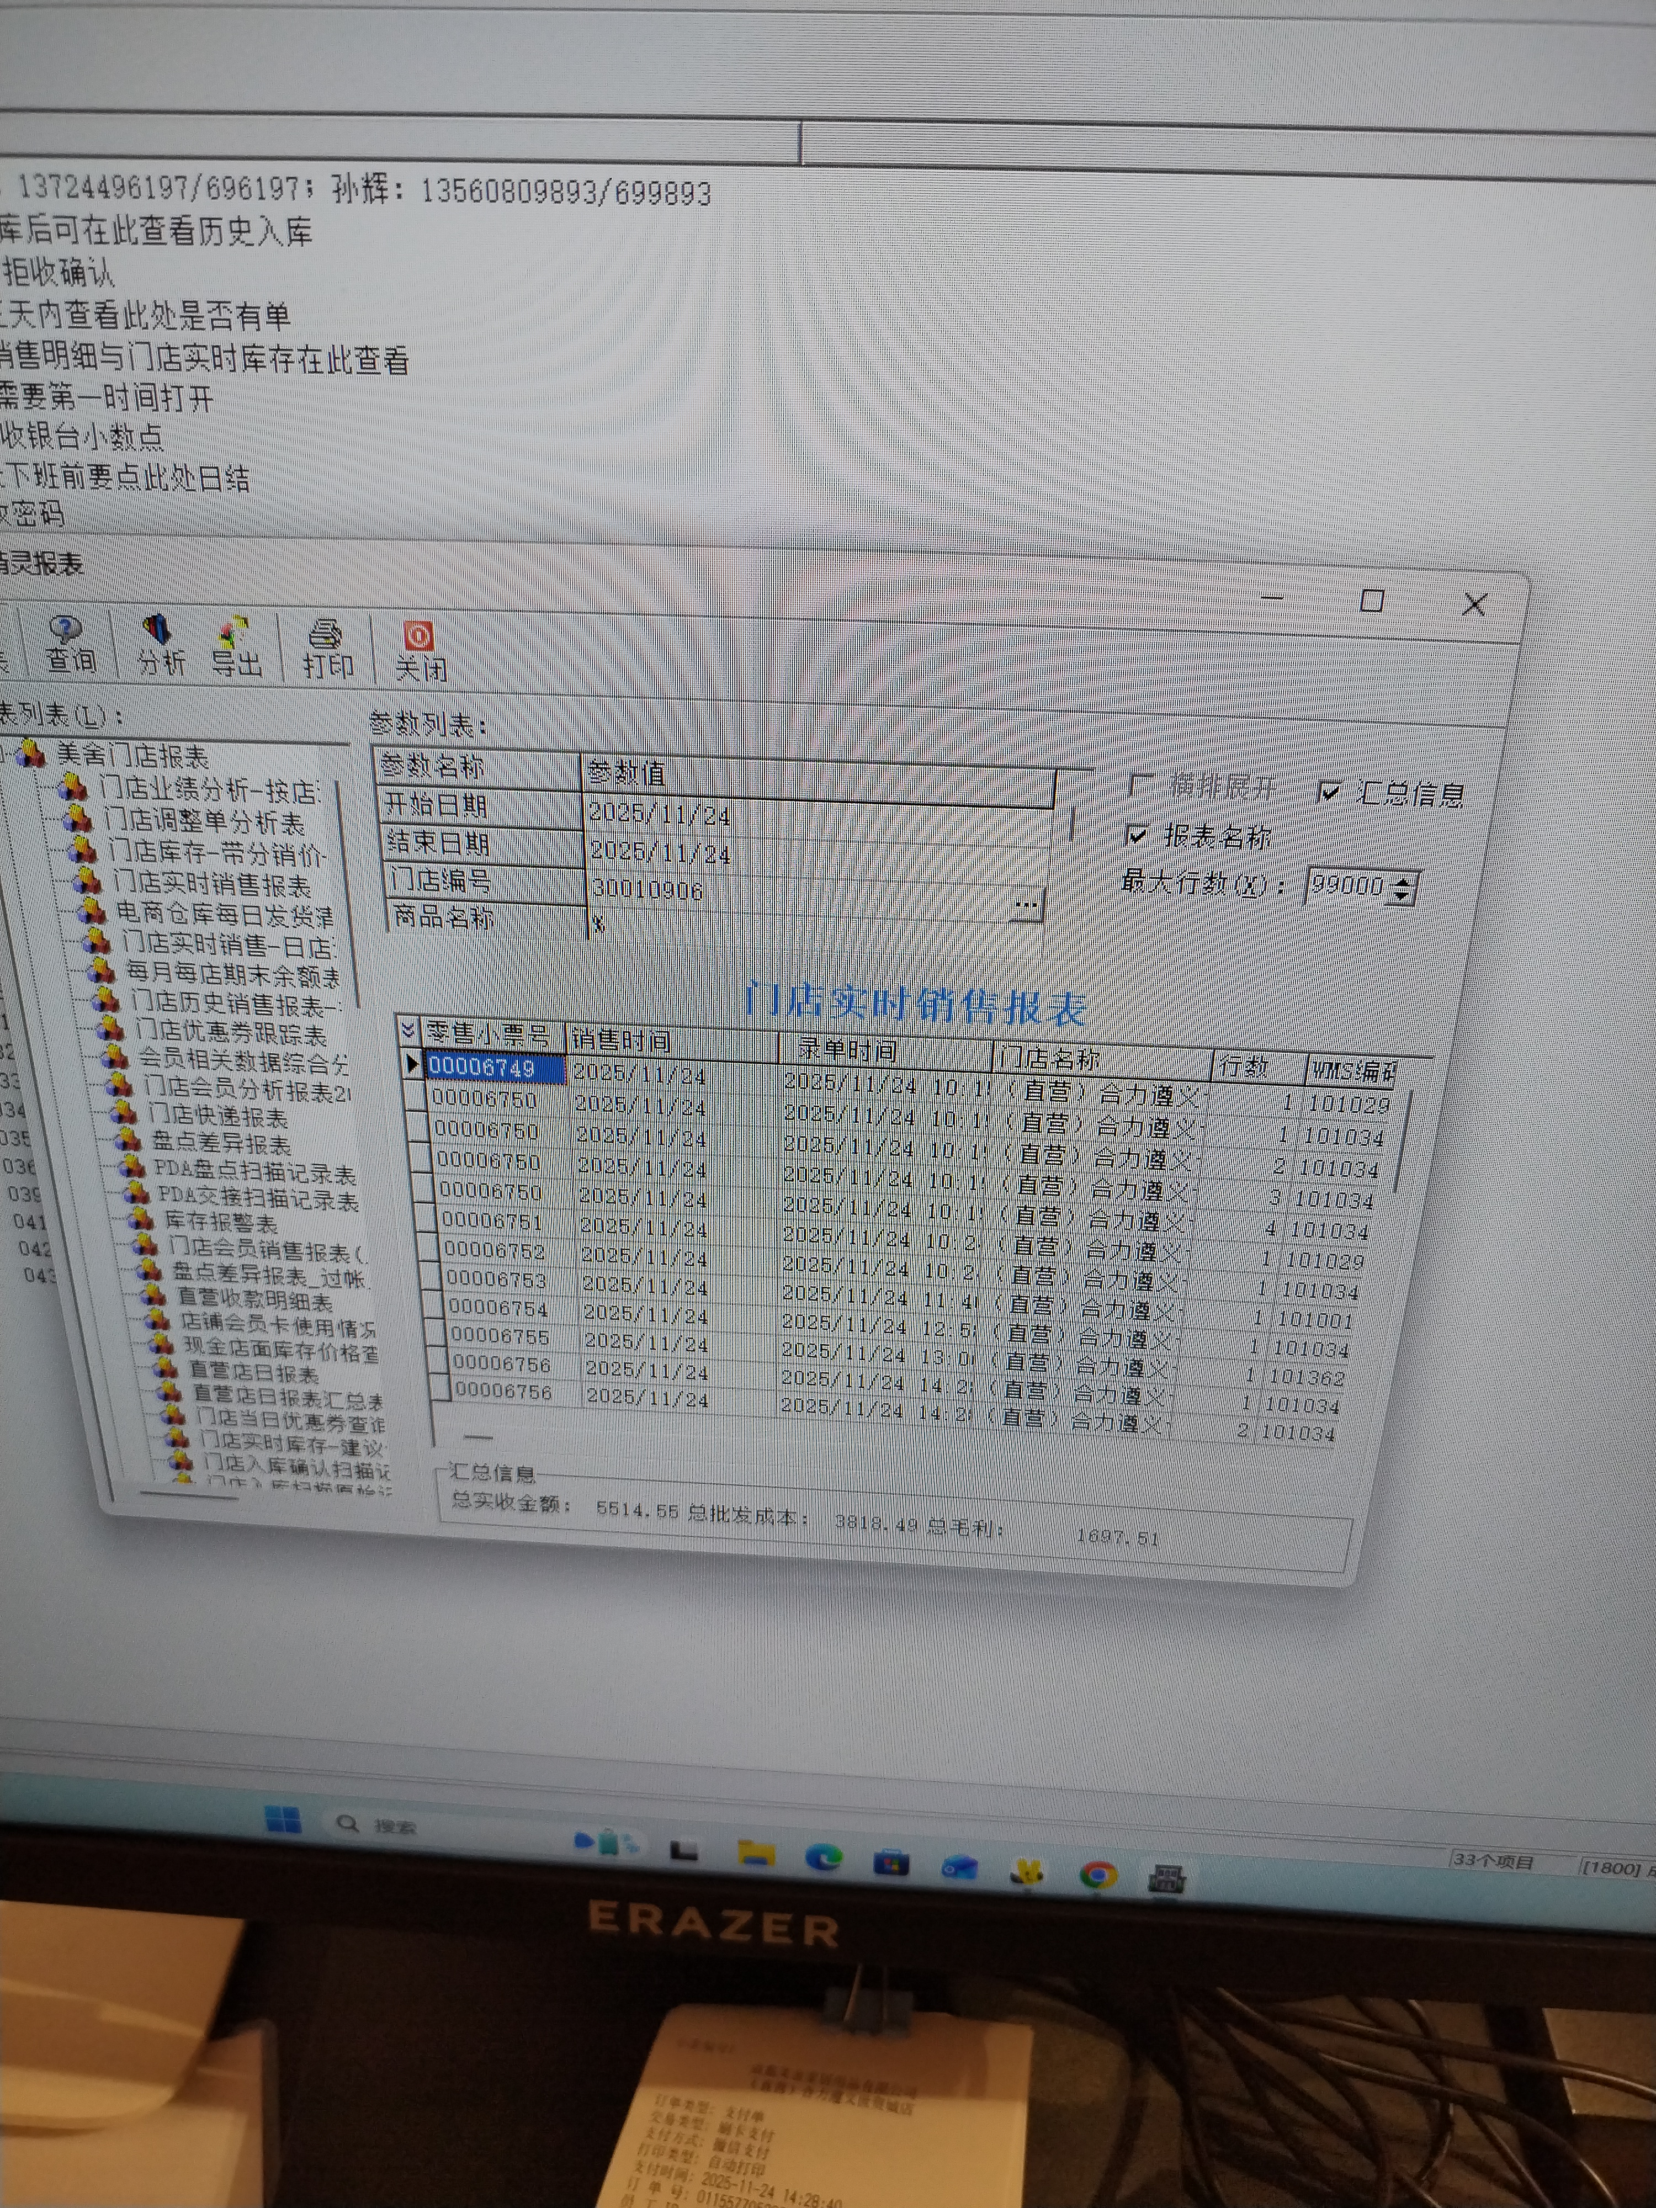
Task: Open File Explorer folder in taskbar
Action: pyautogui.click(x=756, y=1854)
